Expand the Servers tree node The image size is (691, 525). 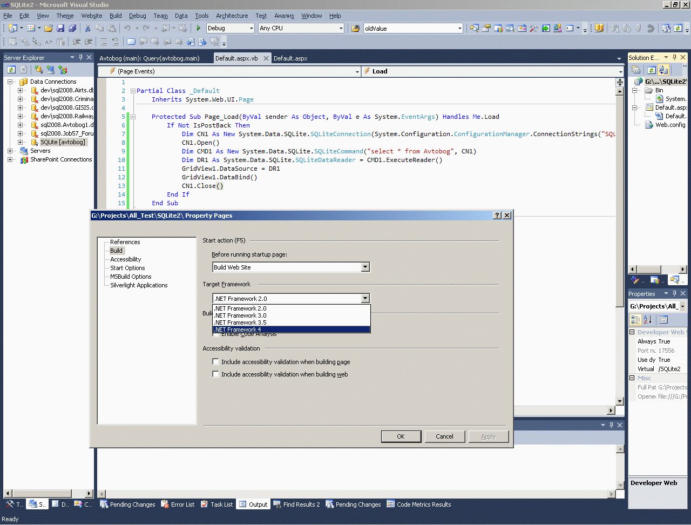(10, 151)
